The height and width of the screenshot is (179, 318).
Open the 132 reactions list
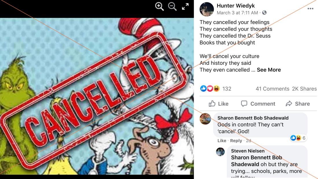point(227,89)
